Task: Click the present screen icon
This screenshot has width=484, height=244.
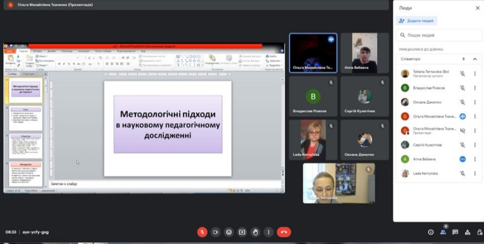Action: pyautogui.click(x=242, y=232)
